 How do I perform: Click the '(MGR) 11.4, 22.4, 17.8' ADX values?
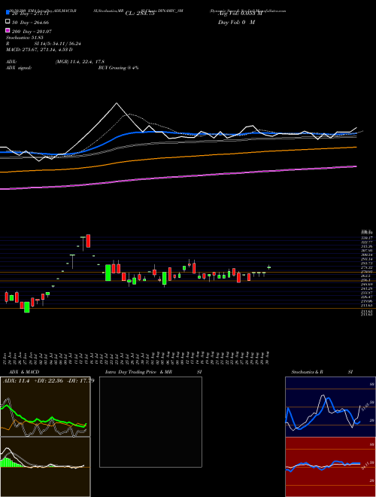coord(80,62)
